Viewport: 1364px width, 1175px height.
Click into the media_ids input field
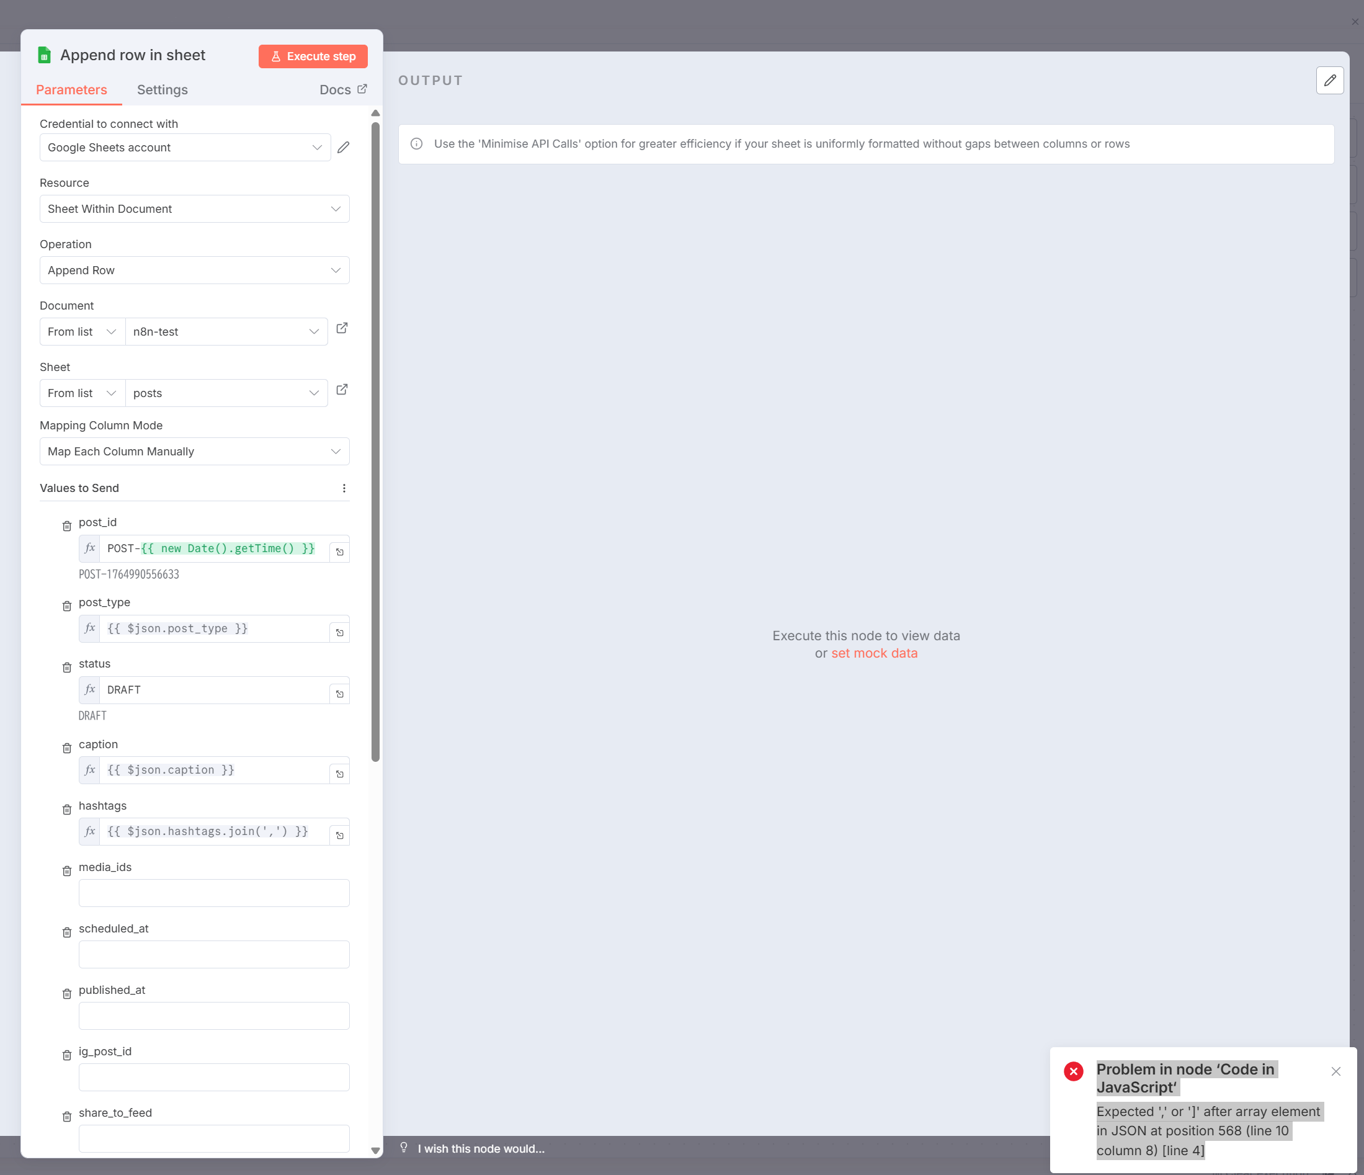pyautogui.click(x=214, y=893)
